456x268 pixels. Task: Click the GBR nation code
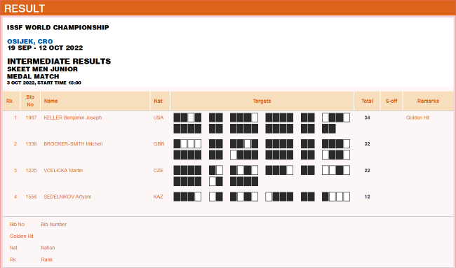[x=159, y=144]
